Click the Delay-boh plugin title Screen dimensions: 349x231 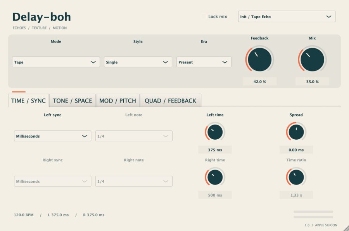click(x=41, y=17)
